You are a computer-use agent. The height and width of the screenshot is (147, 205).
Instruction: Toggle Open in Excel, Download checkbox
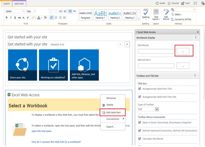tap(140, 122)
